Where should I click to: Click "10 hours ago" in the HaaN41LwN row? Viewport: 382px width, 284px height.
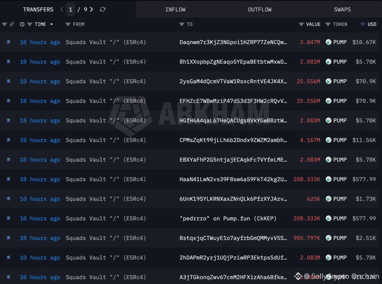(40, 179)
